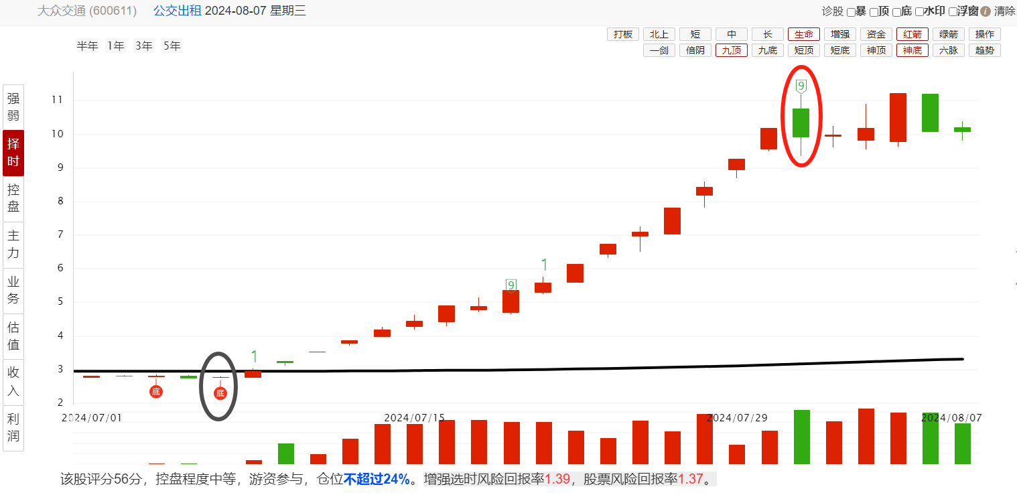The image size is (1017, 495).
Task: Toggle the 短 indicator button
Action: coord(695,34)
